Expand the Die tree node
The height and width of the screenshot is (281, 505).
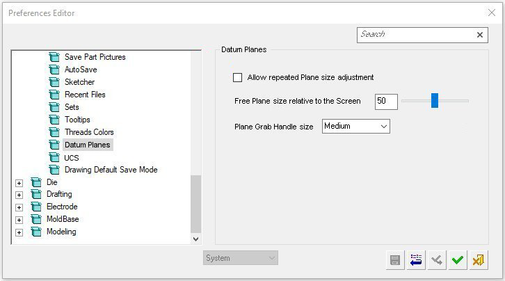19,182
